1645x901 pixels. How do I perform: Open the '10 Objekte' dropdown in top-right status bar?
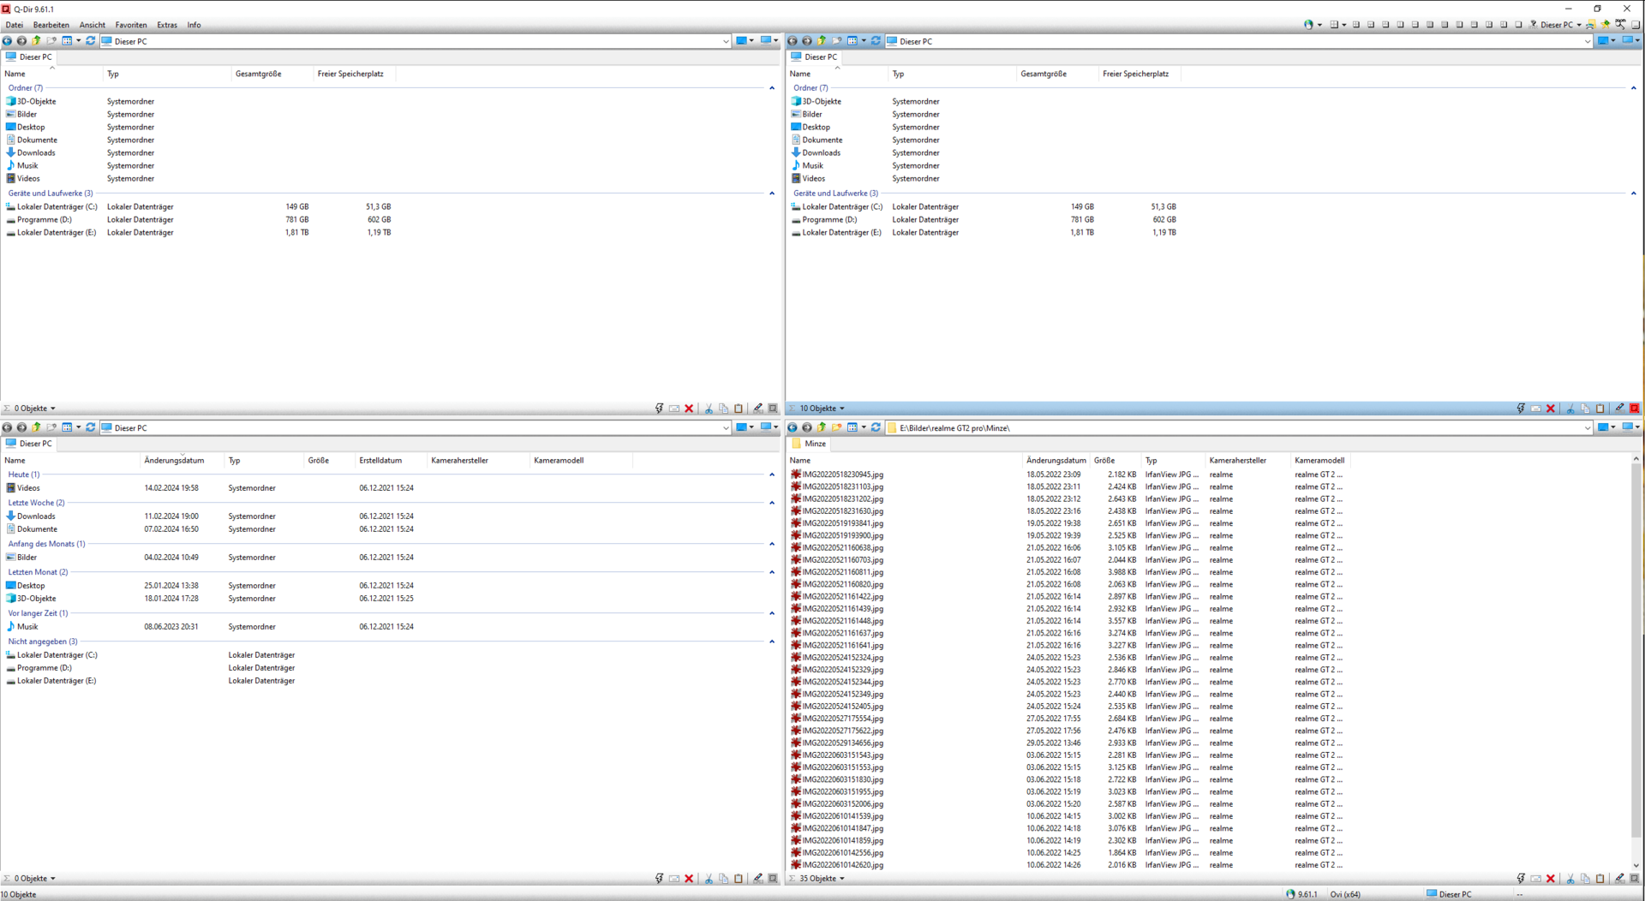(841, 409)
